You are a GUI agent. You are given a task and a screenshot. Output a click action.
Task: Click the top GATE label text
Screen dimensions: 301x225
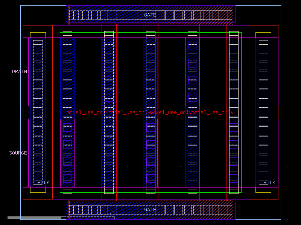click(150, 15)
